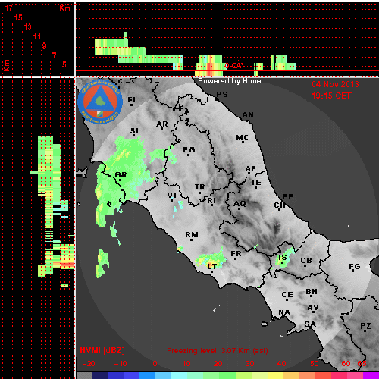Image resolution: width=379 pixels, height=379 pixels.
Task: Click the '15' altitude label
Action: [x=18, y=17]
